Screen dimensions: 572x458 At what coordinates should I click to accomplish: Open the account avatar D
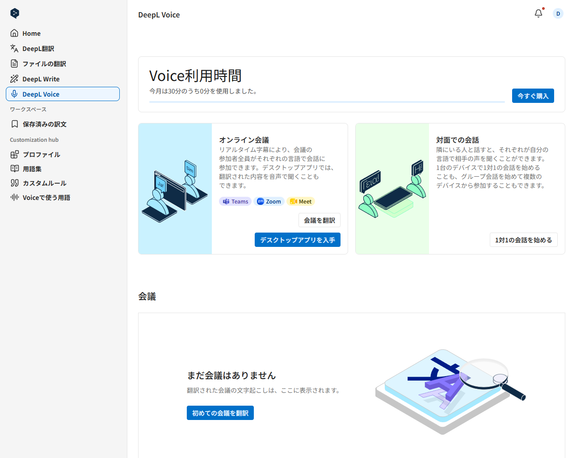[558, 13]
